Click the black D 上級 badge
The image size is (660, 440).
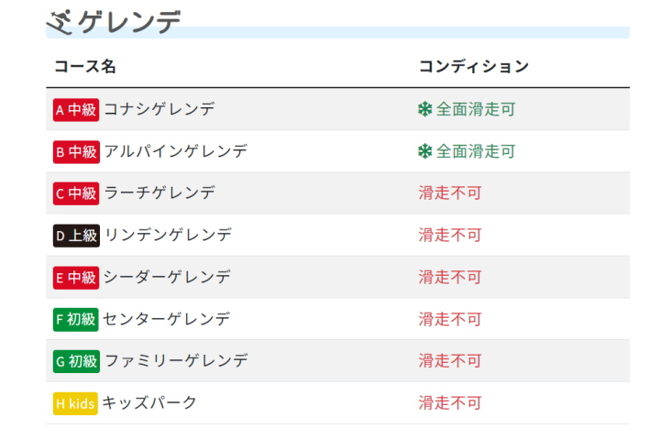click(x=76, y=236)
